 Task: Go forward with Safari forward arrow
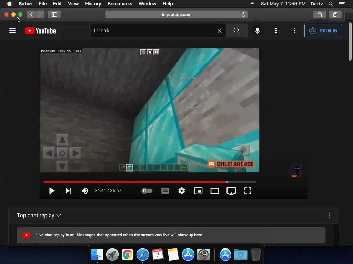(x=40, y=14)
